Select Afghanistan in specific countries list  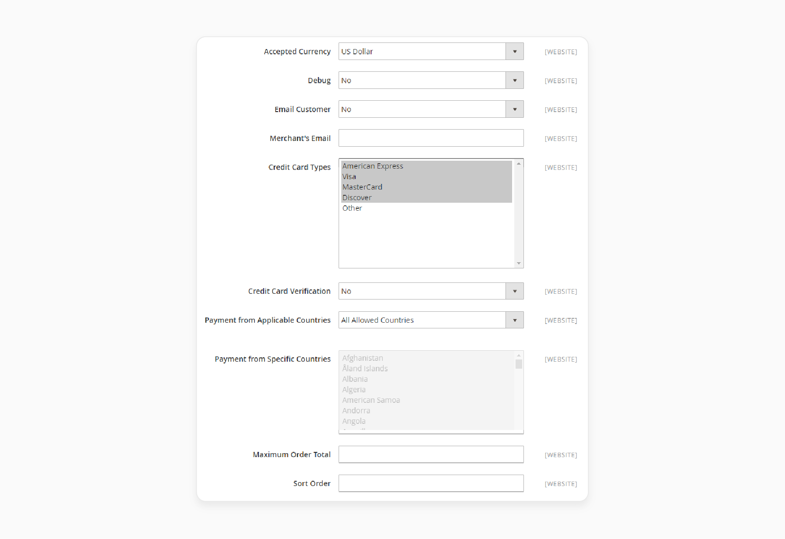coord(427,358)
